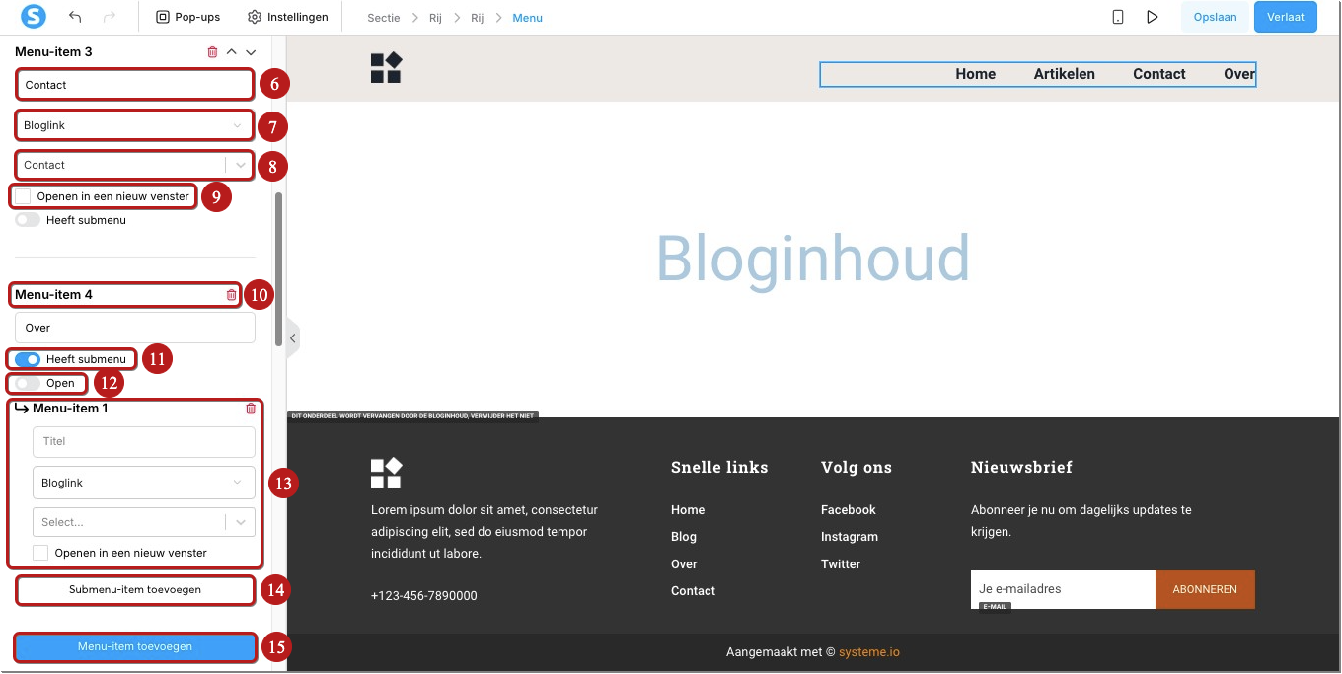The image size is (1342, 674).
Task: Open the Contact page select dropdown
Action: tap(135, 165)
